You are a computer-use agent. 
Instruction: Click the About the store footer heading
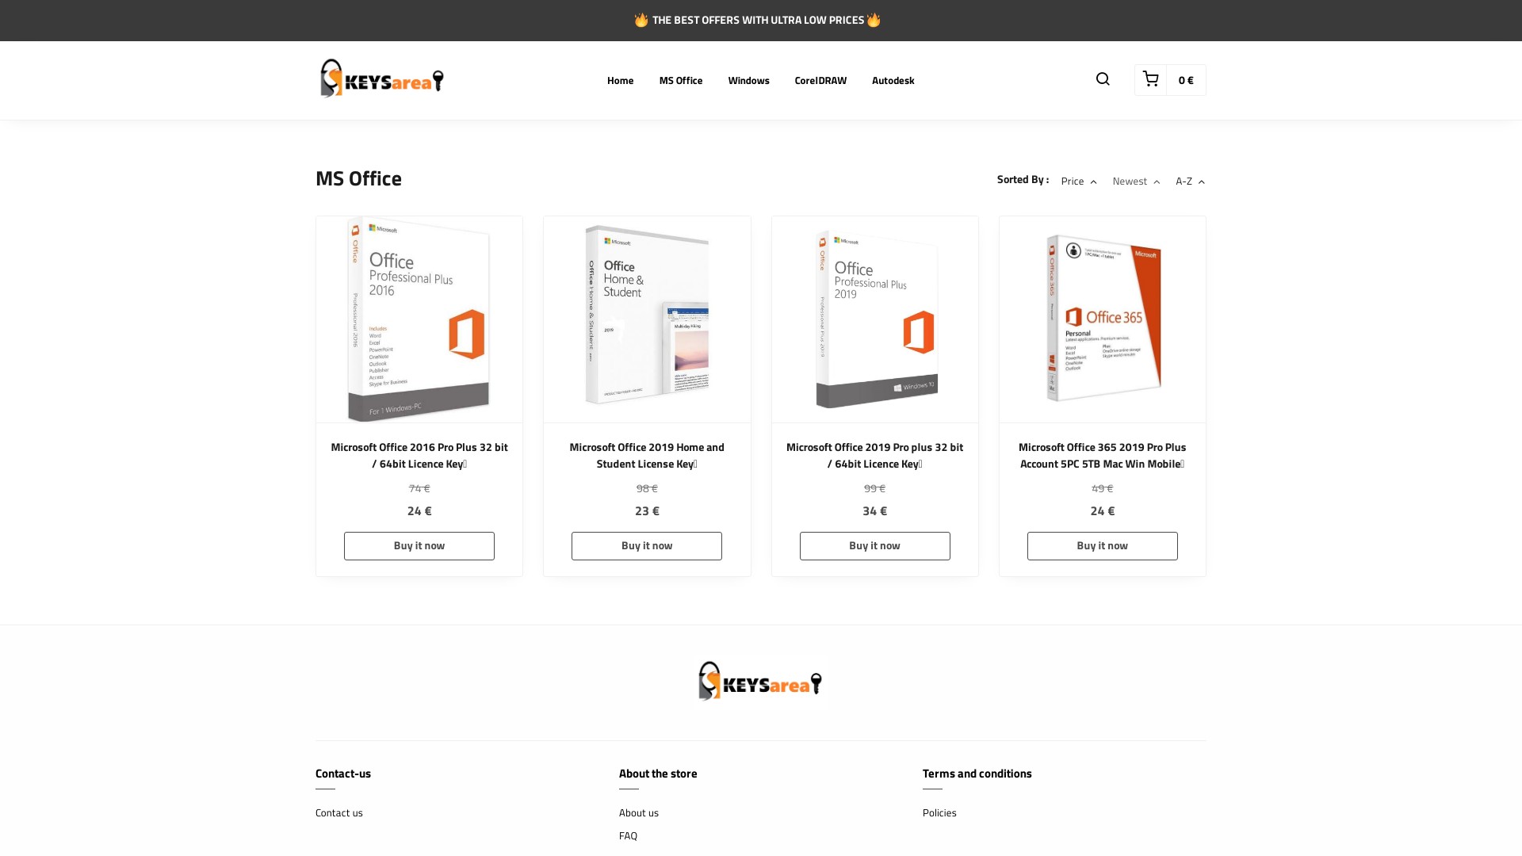point(658,774)
